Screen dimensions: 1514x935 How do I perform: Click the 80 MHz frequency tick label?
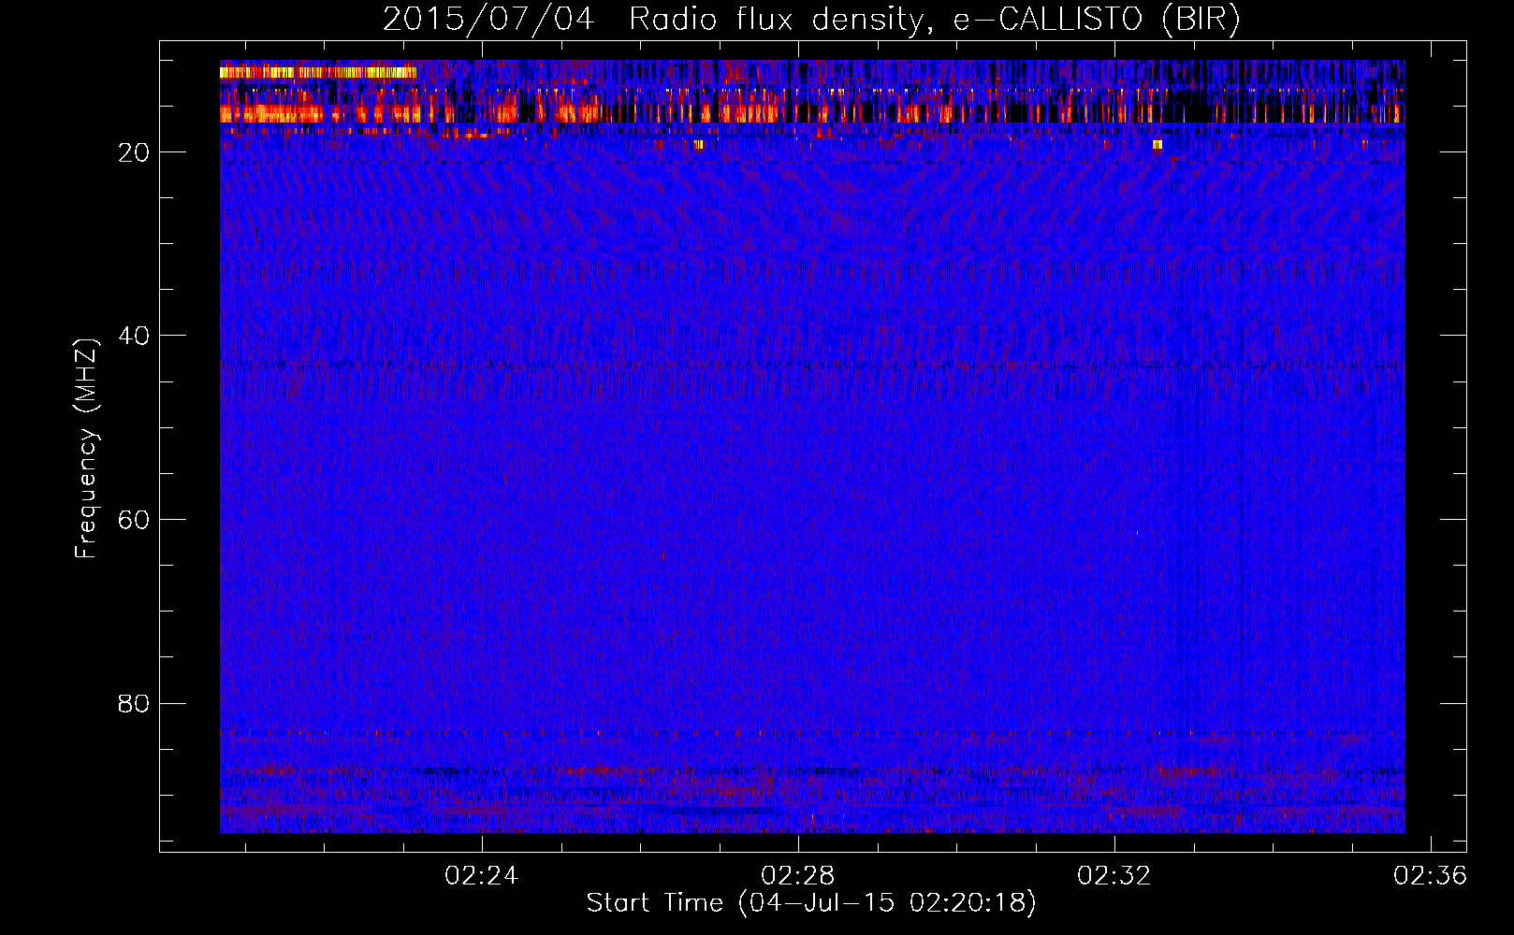pos(134,703)
